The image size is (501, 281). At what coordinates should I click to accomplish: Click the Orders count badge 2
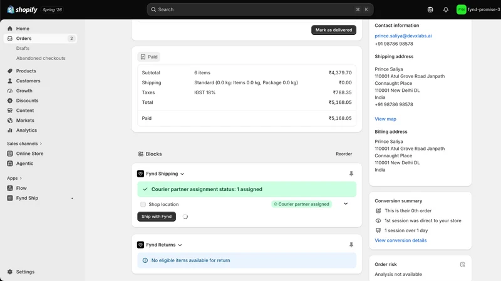pos(71,38)
